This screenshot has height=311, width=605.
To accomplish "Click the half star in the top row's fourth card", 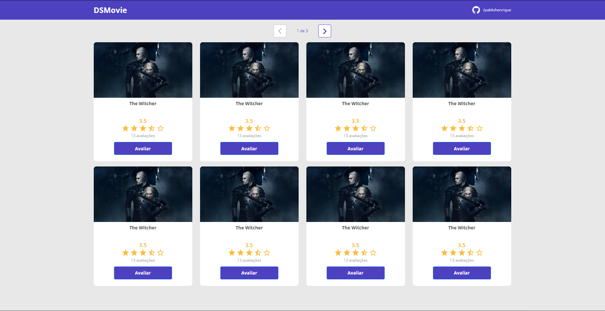I will click(471, 128).
